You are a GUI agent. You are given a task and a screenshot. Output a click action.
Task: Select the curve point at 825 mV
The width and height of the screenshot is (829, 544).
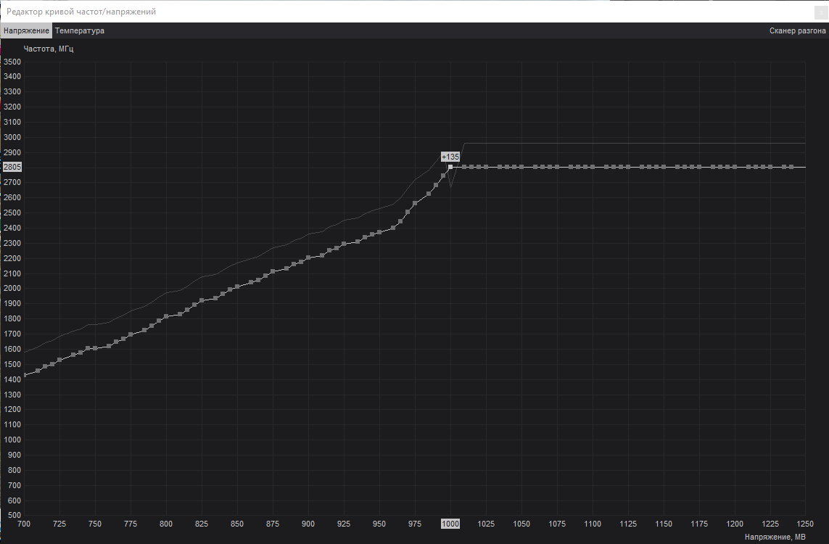pos(202,301)
